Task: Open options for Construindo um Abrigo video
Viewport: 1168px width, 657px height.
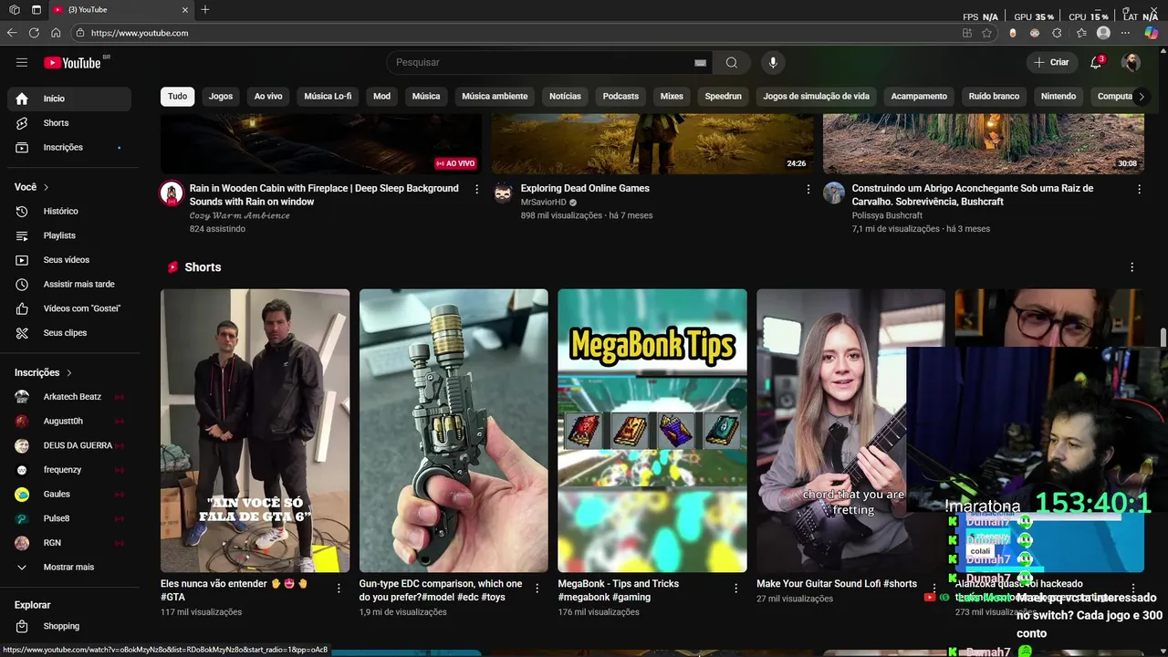Action: (x=1139, y=189)
